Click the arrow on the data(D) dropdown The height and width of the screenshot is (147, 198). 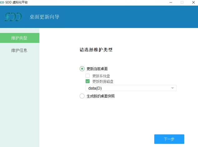point(172,88)
